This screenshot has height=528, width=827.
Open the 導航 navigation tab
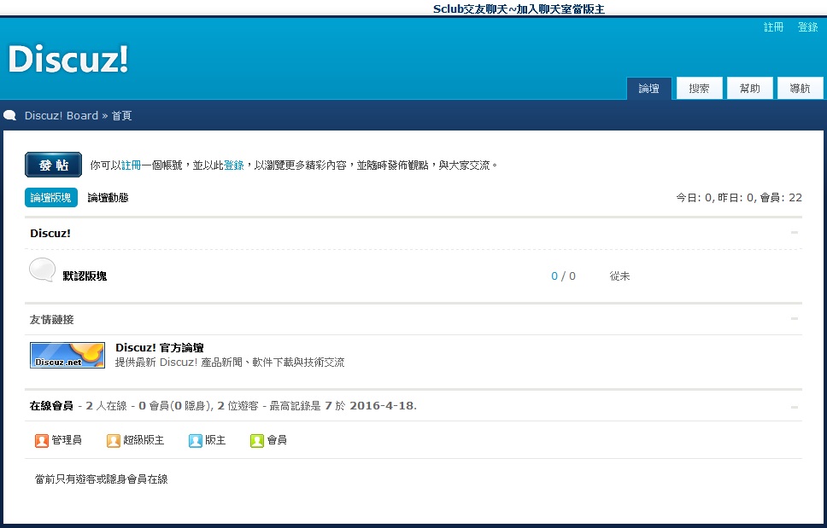[801, 88]
